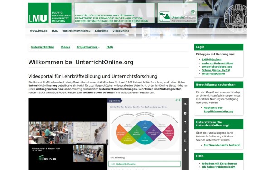
Task: Open 'Ich habe Probleme beim' help link
Action: click(x=219, y=167)
